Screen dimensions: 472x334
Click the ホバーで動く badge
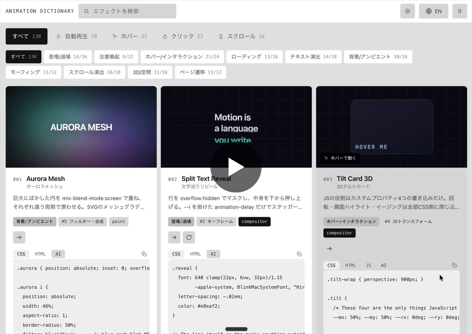click(x=340, y=158)
